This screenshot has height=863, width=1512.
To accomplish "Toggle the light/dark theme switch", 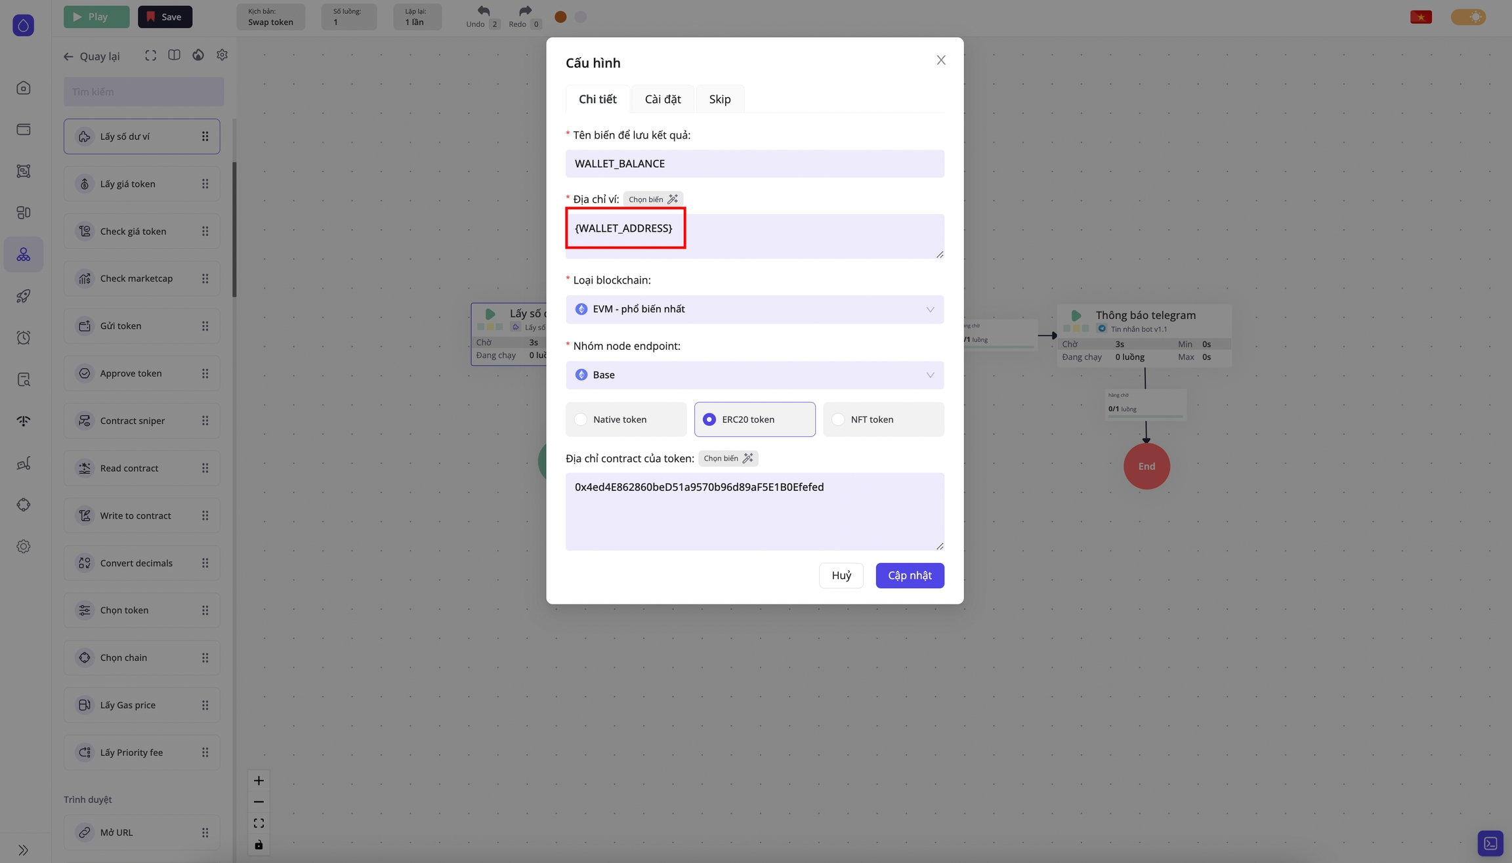I will click(1468, 17).
